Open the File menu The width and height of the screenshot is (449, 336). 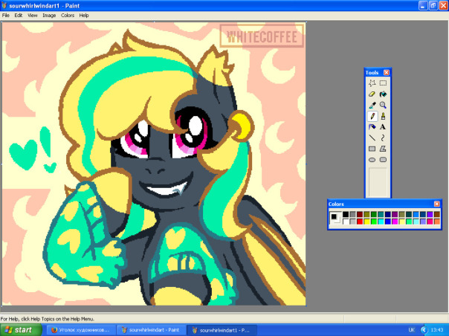tap(6, 16)
